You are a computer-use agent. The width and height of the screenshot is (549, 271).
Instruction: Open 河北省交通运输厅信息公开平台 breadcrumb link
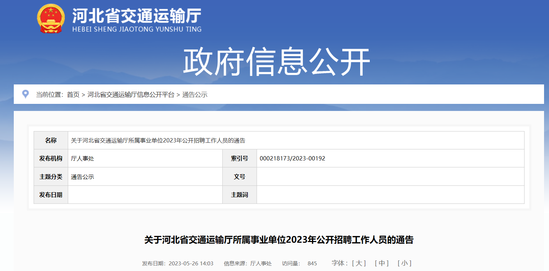point(131,95)
